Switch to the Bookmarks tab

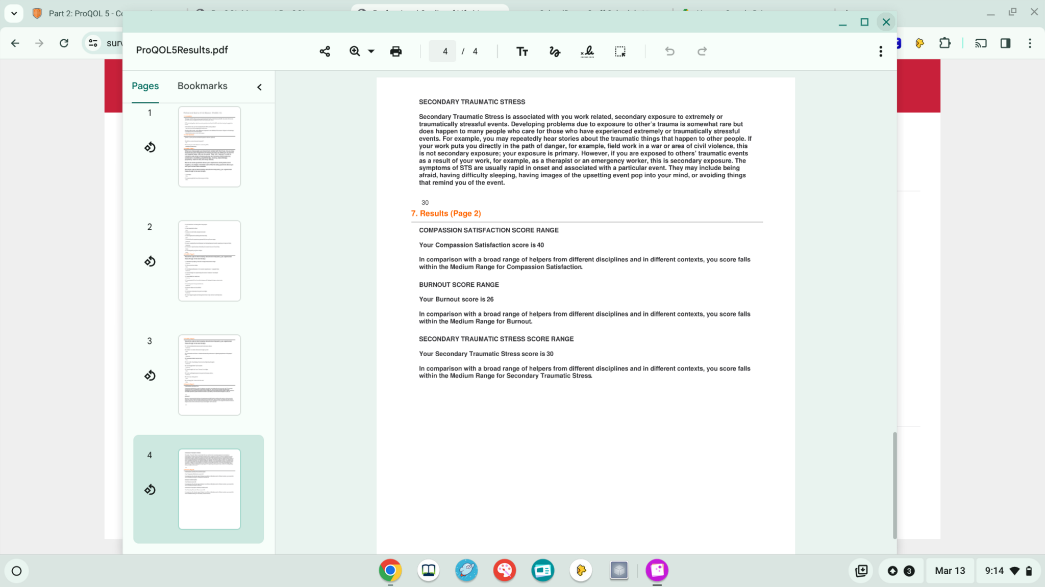(202, 86)
